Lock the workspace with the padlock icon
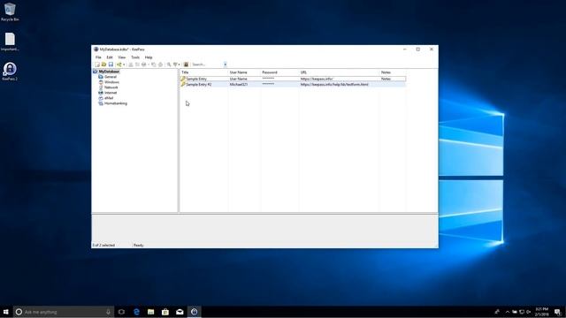 click(x=186, y=64)
